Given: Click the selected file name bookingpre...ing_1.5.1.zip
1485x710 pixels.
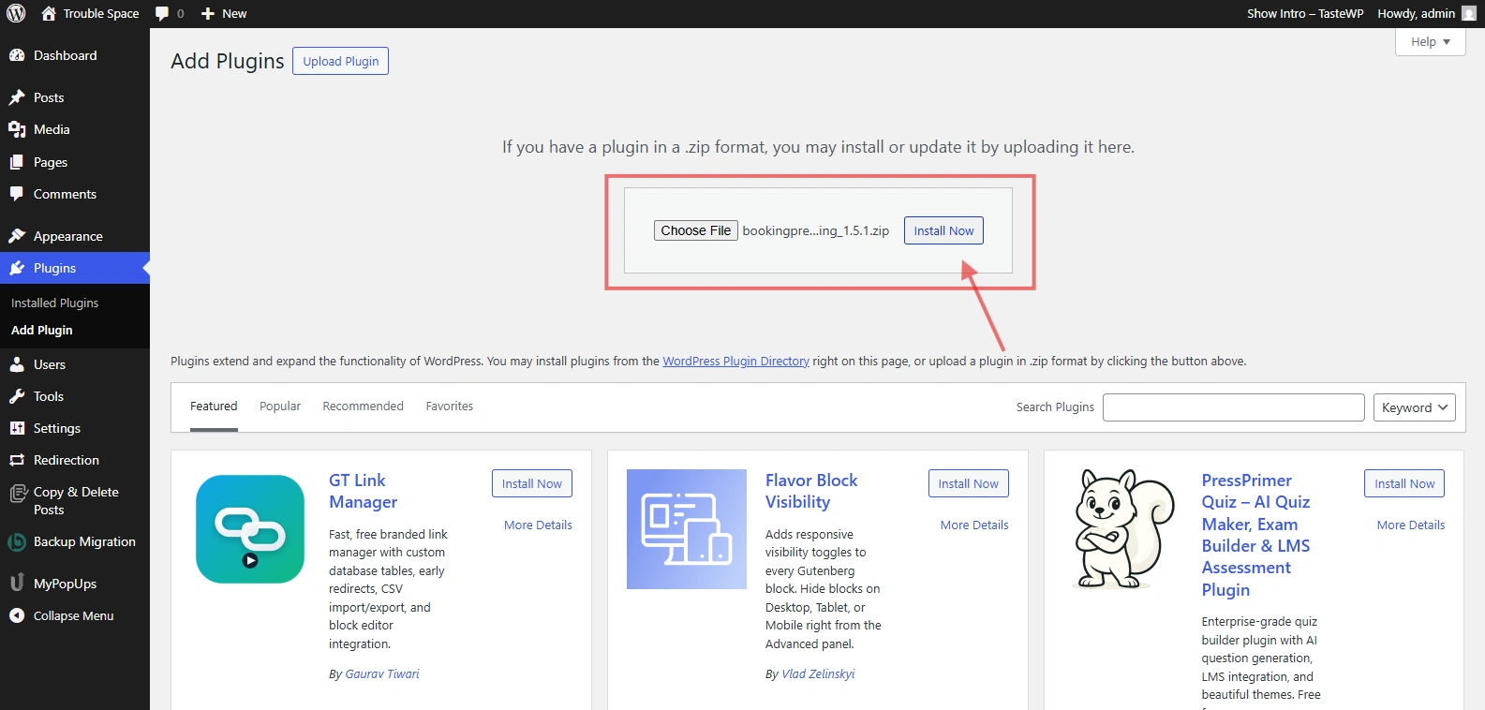Looking at the screenshot, I should pyautogui.click(x=816, y=230).
